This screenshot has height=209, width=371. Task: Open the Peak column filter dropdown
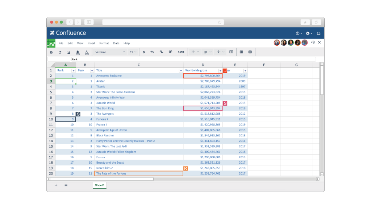(x=92, y=71)
